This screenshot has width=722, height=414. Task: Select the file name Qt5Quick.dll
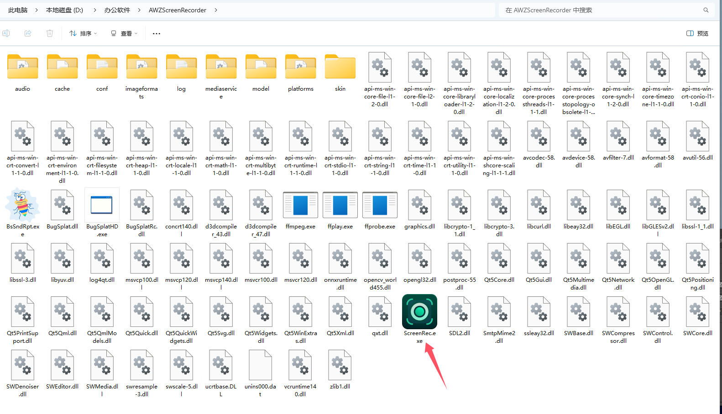(141, 333)
